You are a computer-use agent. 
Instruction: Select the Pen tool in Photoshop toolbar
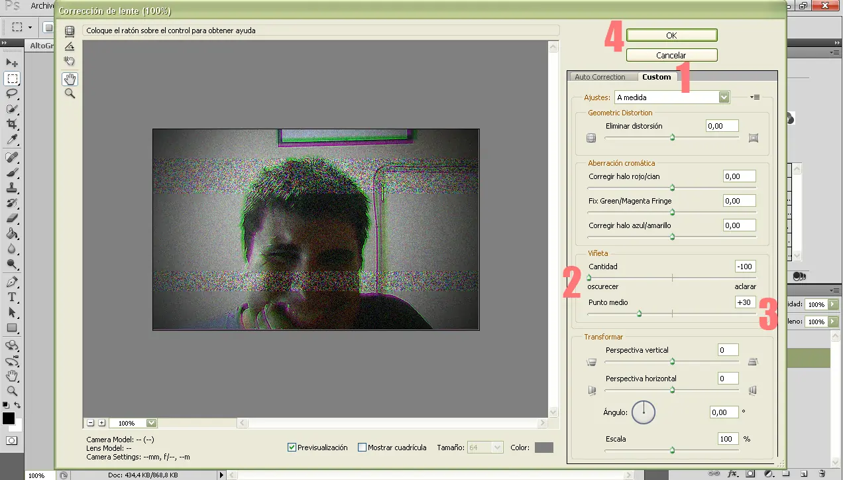coord(12,282)
